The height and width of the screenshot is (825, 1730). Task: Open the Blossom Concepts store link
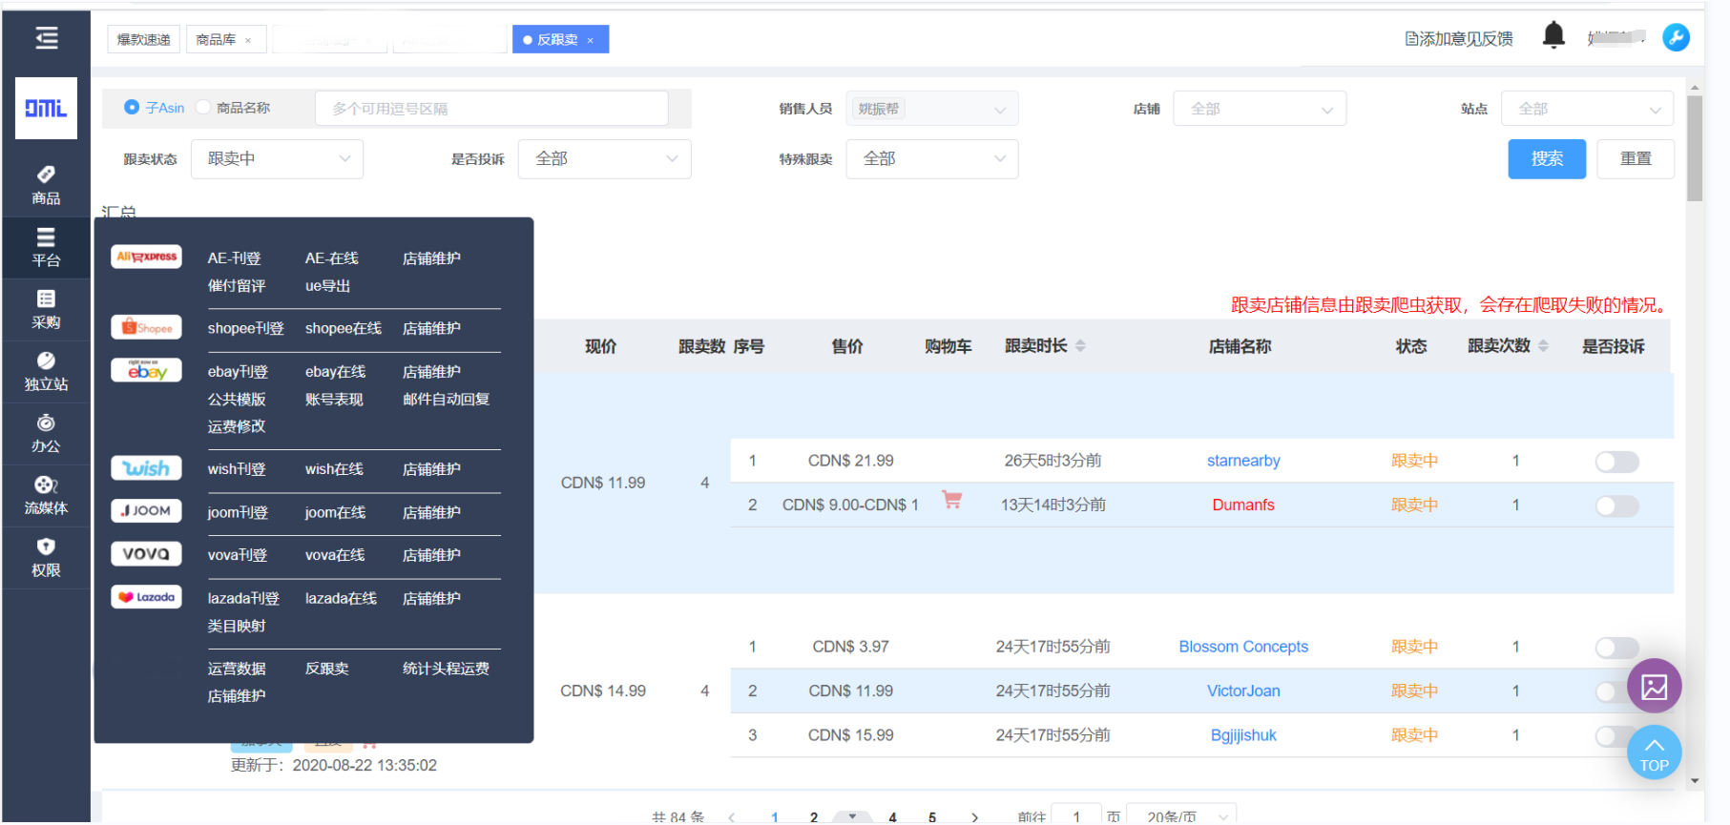(x=1242, y=647)
